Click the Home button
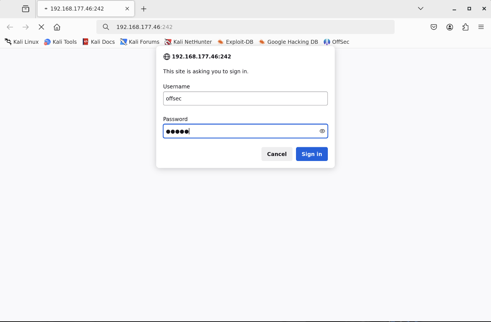 [57, 27]
